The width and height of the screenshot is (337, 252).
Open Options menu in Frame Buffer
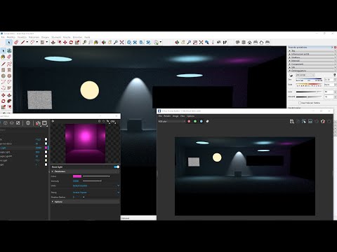click(190, 116)
